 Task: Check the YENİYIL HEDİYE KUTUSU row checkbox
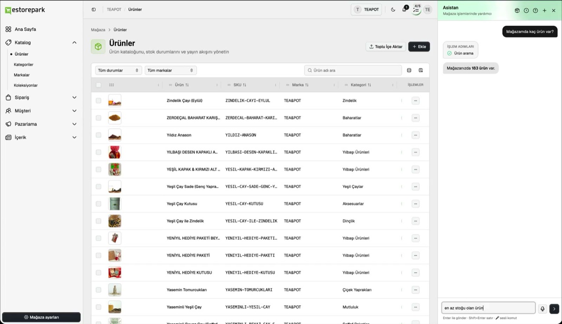point(98,273)
